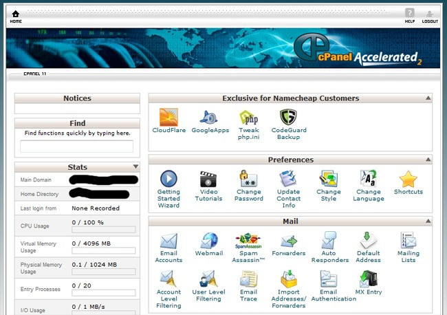The image size is (447, 315).
Task: Select the '0 / 1 MB/s' I/O value
Action: [x=88, y=307]
